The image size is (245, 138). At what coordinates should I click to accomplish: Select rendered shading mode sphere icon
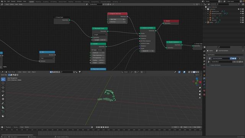(x=198, y=72)
